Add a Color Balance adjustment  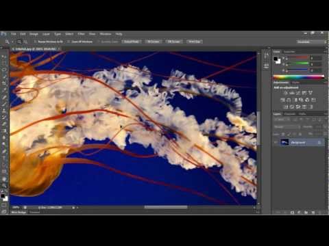point(289,100)
